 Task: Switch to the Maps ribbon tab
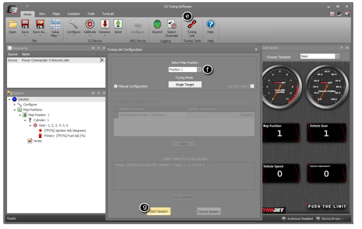(56, 14)
